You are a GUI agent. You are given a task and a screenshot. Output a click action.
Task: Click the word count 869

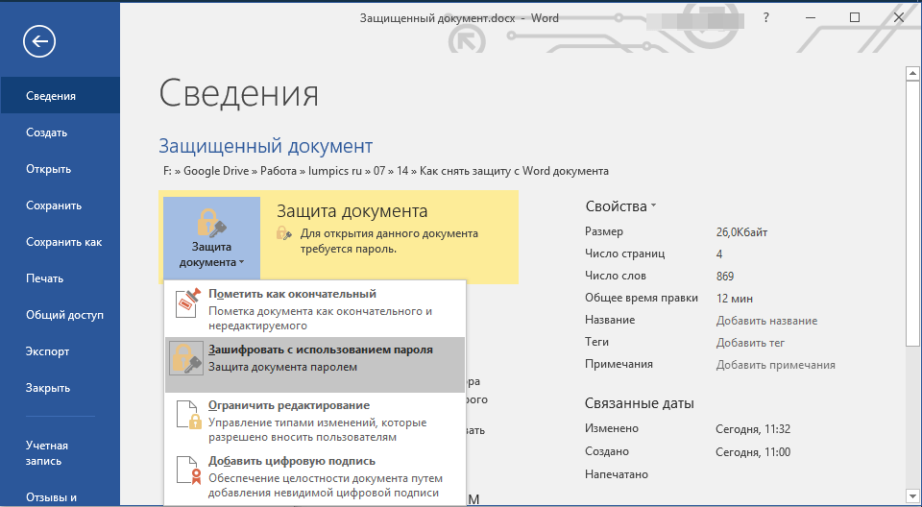point(725,276)
